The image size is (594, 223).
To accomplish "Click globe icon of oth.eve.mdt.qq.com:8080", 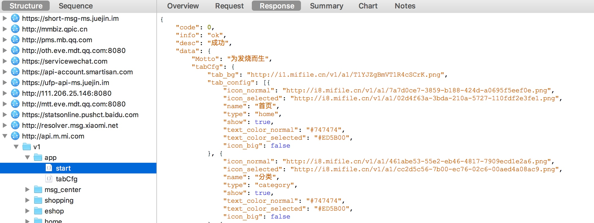I will [15, 50].
